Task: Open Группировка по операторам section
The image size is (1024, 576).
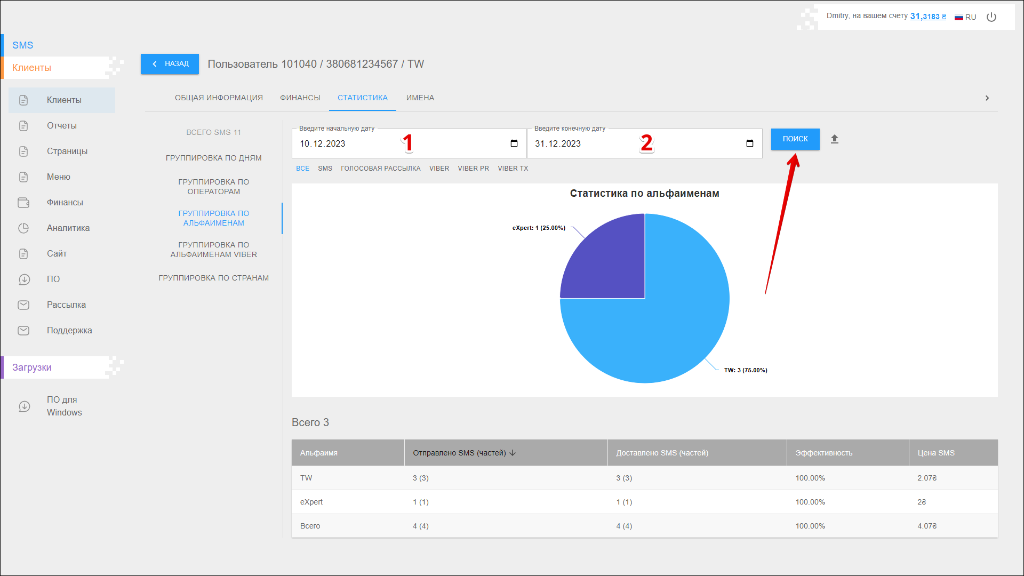Action: pos(213,187)
